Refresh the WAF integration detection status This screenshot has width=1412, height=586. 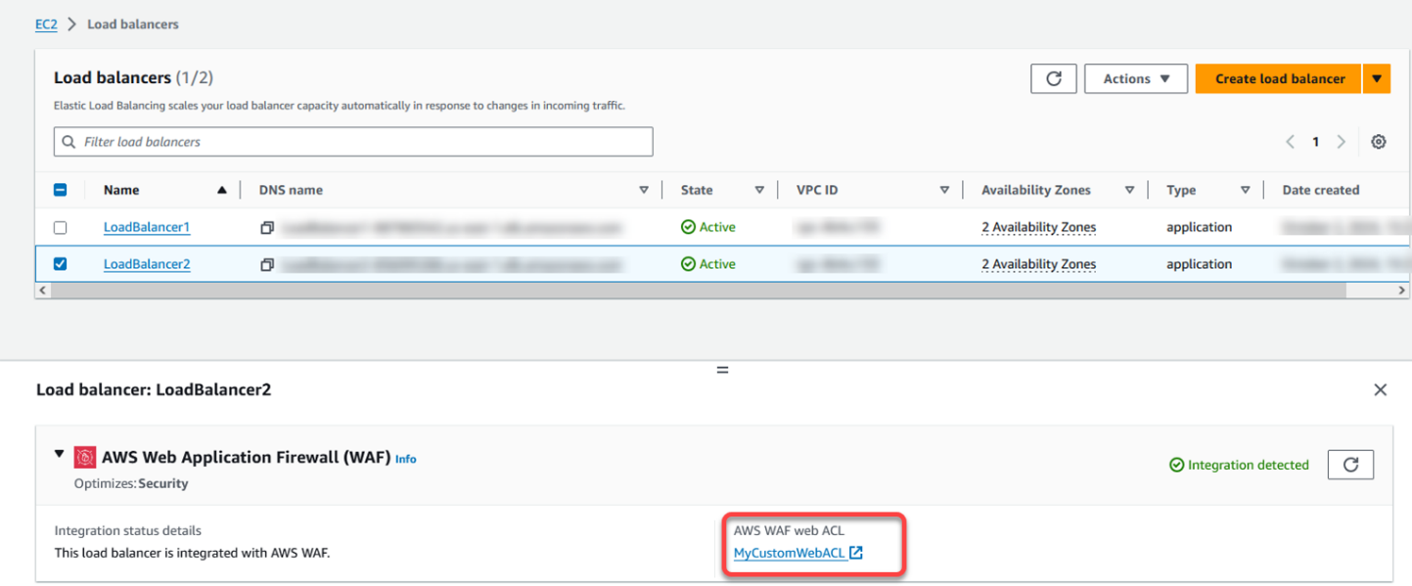1350,465
